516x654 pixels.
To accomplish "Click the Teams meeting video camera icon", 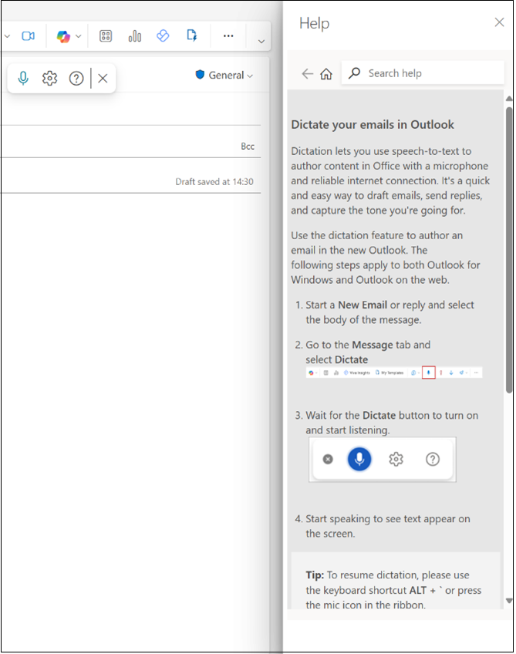I will click(28, 36).
